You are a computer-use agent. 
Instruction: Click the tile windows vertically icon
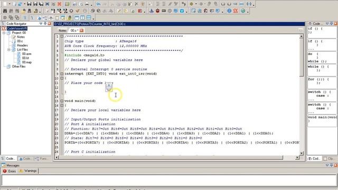(x=82, y=17)
